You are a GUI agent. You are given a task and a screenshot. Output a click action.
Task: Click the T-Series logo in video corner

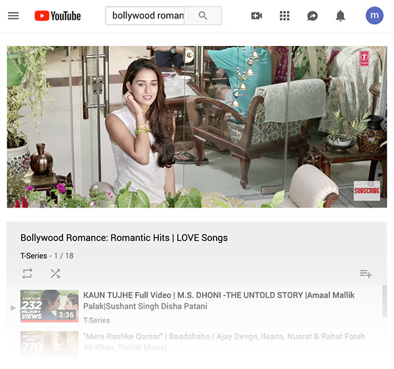coord(364,58)
